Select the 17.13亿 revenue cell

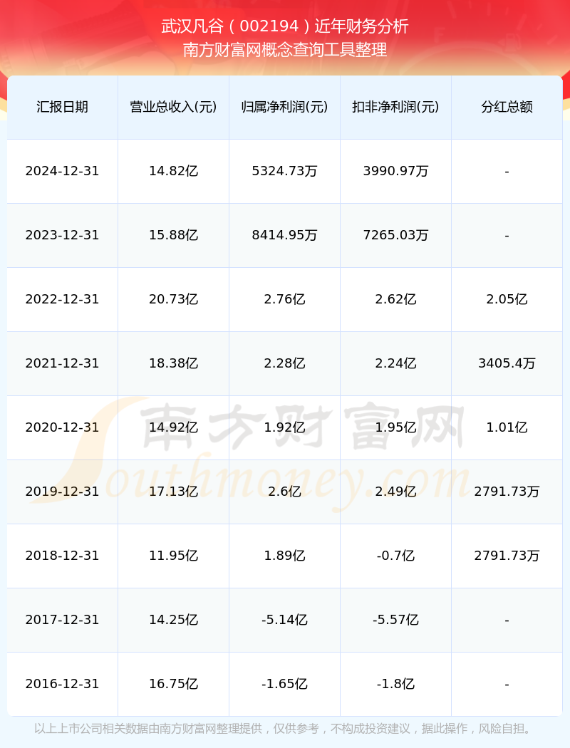173,492
